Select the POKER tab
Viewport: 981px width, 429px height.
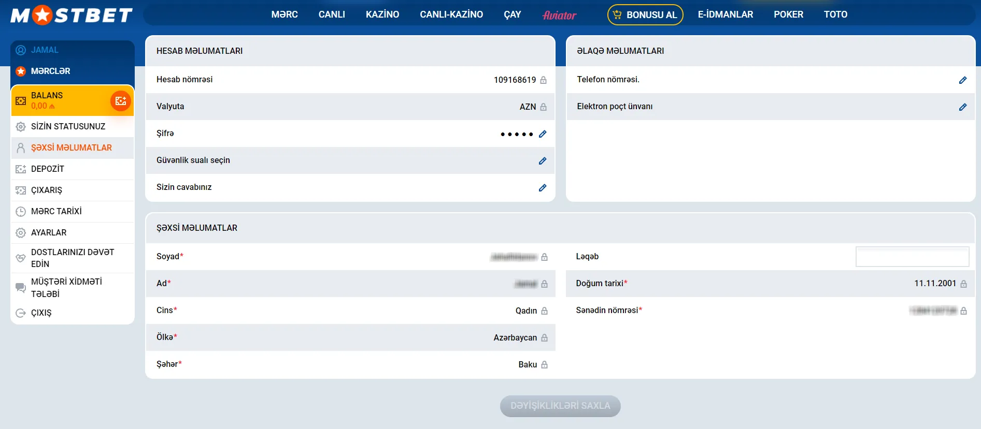point(788,14)
